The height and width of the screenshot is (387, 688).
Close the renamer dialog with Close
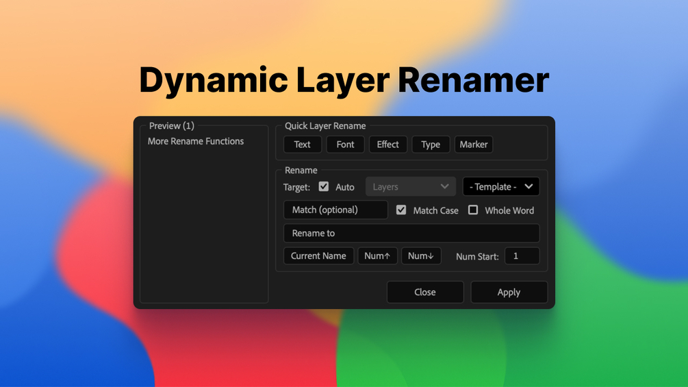(x=425, y=292)
